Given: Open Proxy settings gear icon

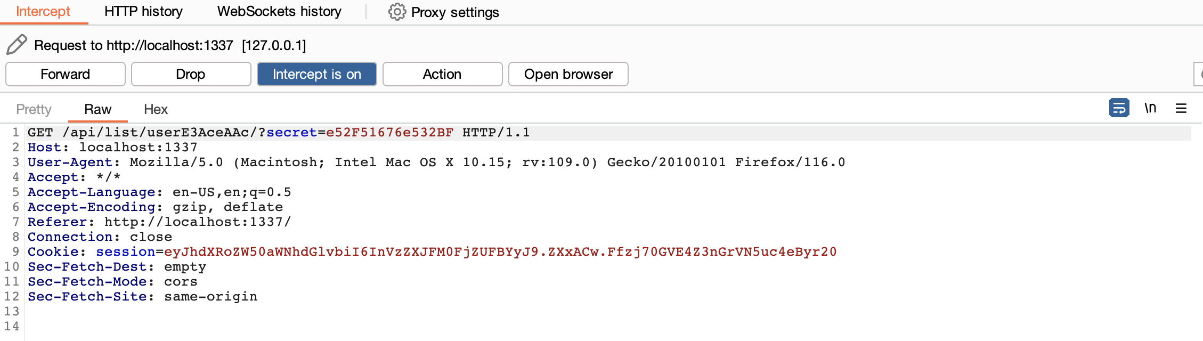Looking at the screenshot, I should pyautogui.click(x=397, y=12).
